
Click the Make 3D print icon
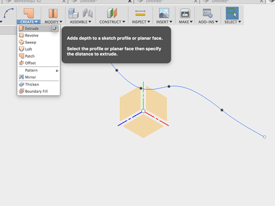tap(185, 13)
